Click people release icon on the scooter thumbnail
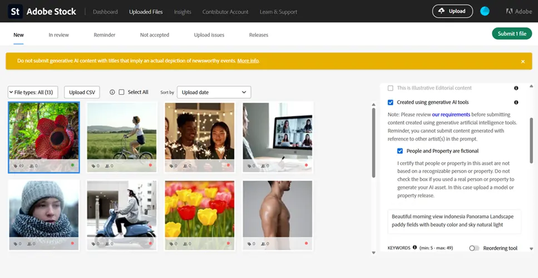 [x=108, y=244]
